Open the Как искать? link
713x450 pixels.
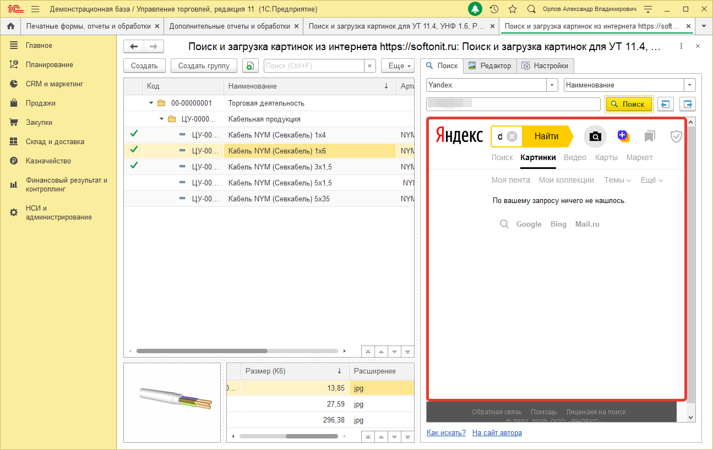[446, 432]
